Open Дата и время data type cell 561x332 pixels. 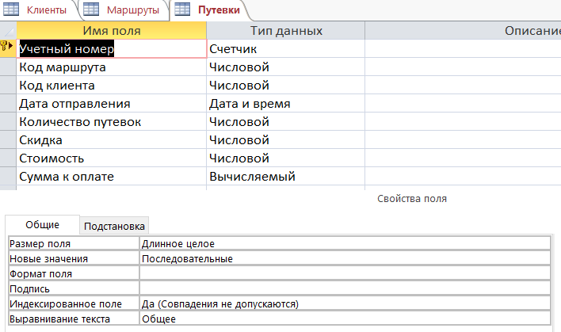[x=286, y=103]
